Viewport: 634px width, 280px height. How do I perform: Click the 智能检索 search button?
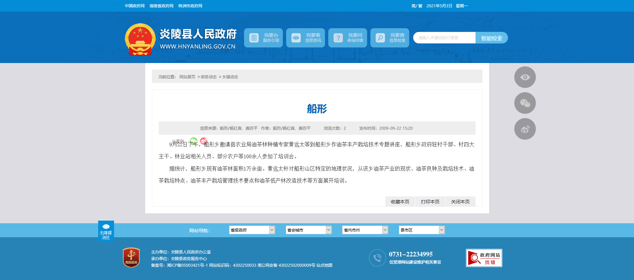click(x=491, y=38)
